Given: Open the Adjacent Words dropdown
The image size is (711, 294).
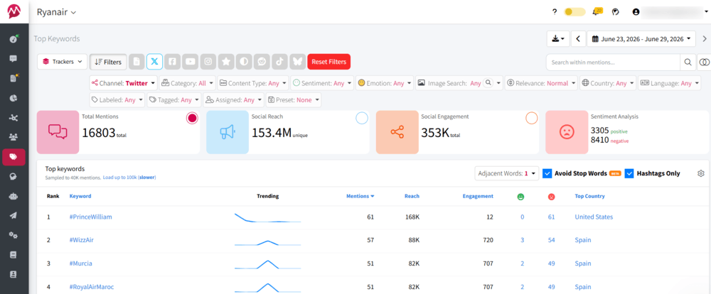Looking at the screenshot, I should 507,173.
